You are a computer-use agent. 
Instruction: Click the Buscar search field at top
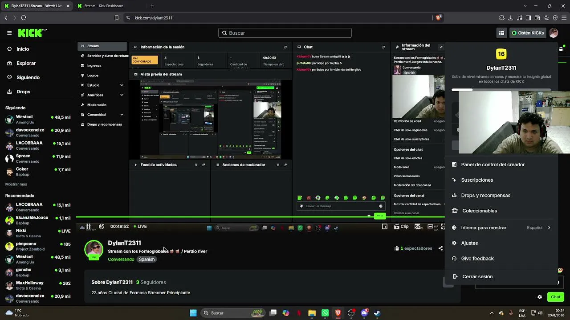click(x=285, y=33)
